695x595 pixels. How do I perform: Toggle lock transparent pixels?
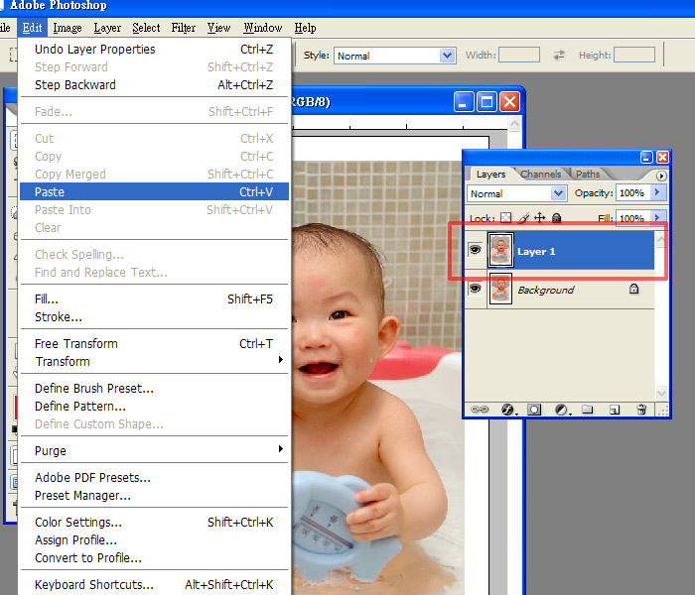click(504, 218)
